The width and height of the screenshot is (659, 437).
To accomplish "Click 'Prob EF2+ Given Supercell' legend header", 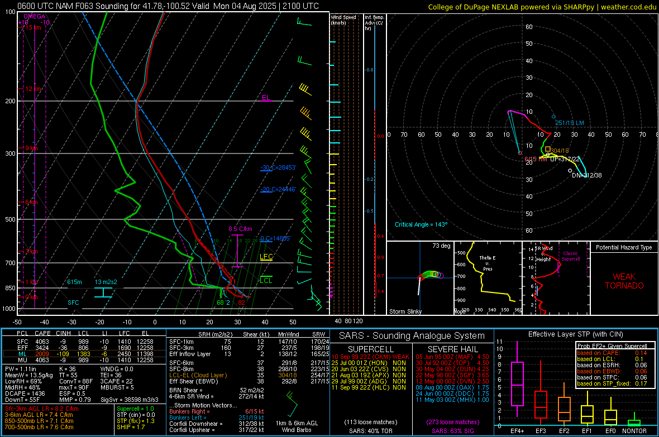I will click(x=612, y=346).
